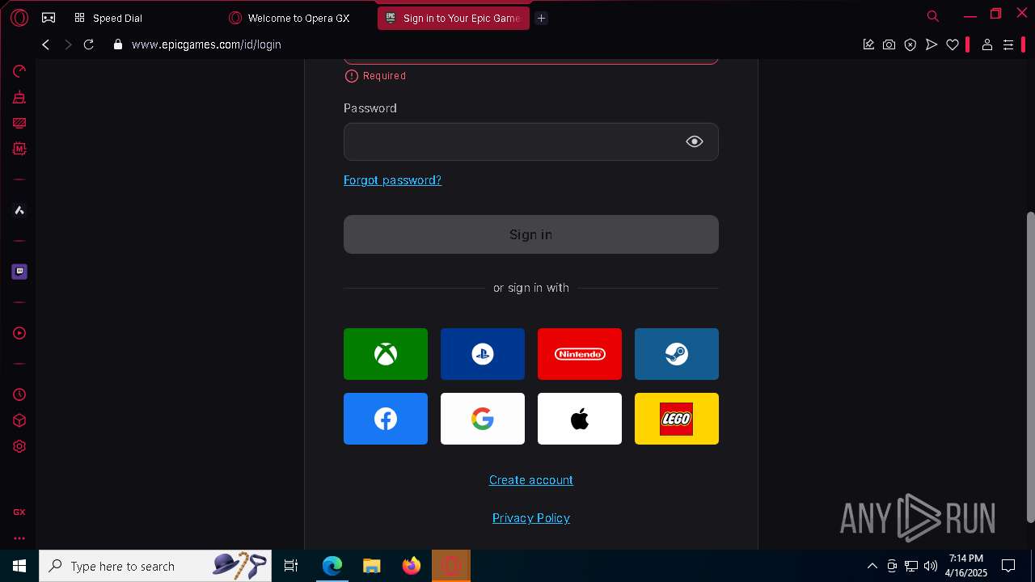This screenshot has width=1035, height=582.
Task: Open the My Flow send icon
Action: click(931, 44)
